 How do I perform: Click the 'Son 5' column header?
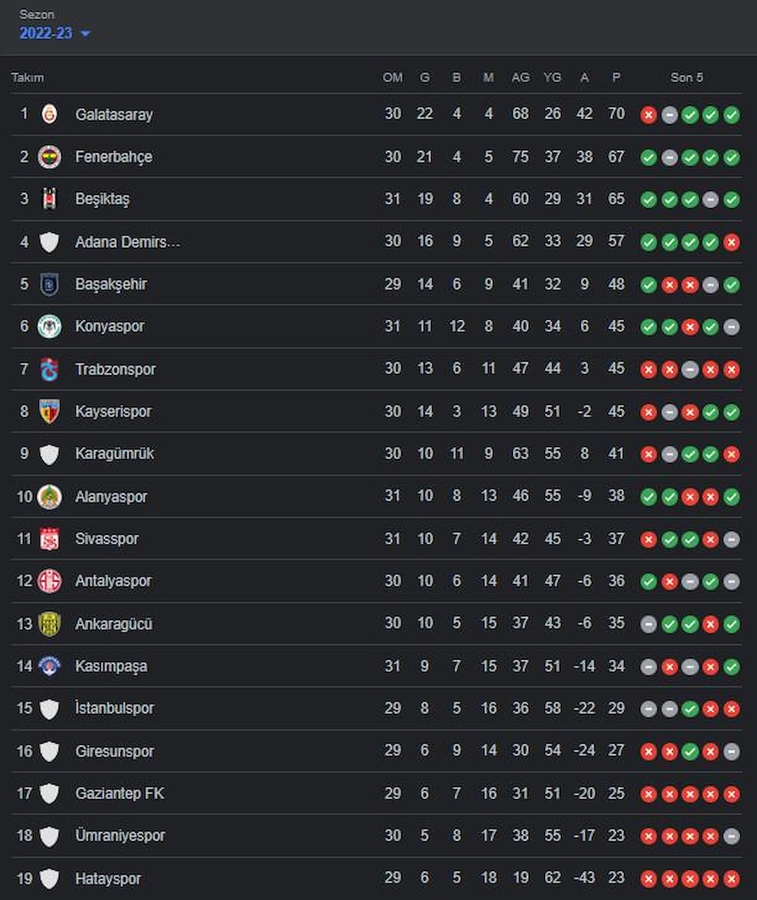pos(686,78)
